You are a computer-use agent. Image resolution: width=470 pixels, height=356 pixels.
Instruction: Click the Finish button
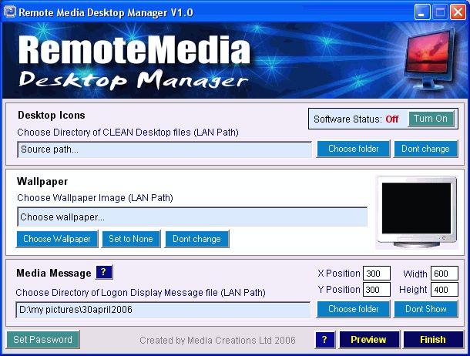click(x=433, y=340)
